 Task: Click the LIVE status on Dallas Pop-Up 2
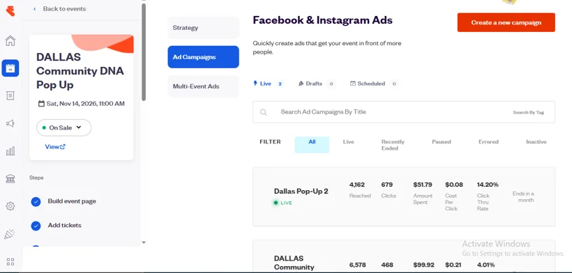pos(283,203)
